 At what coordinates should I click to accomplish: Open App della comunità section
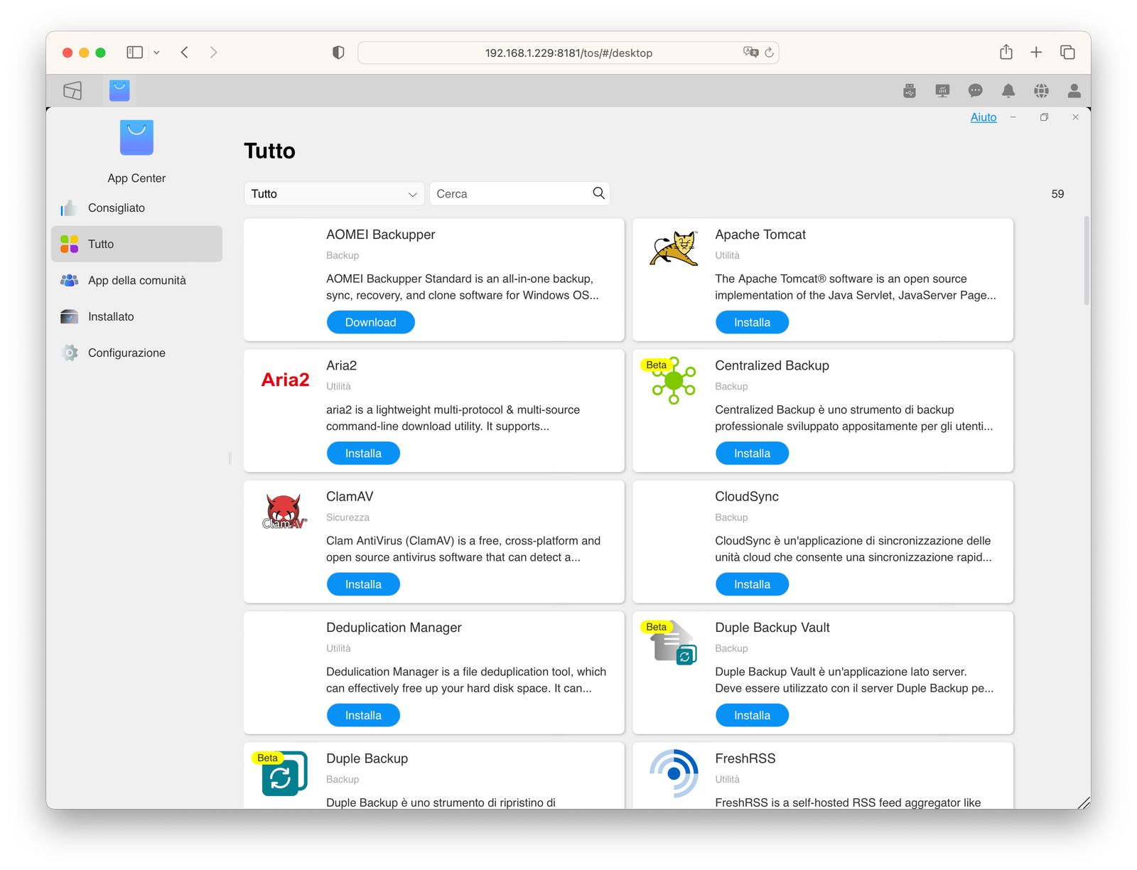tap(136, 280)
